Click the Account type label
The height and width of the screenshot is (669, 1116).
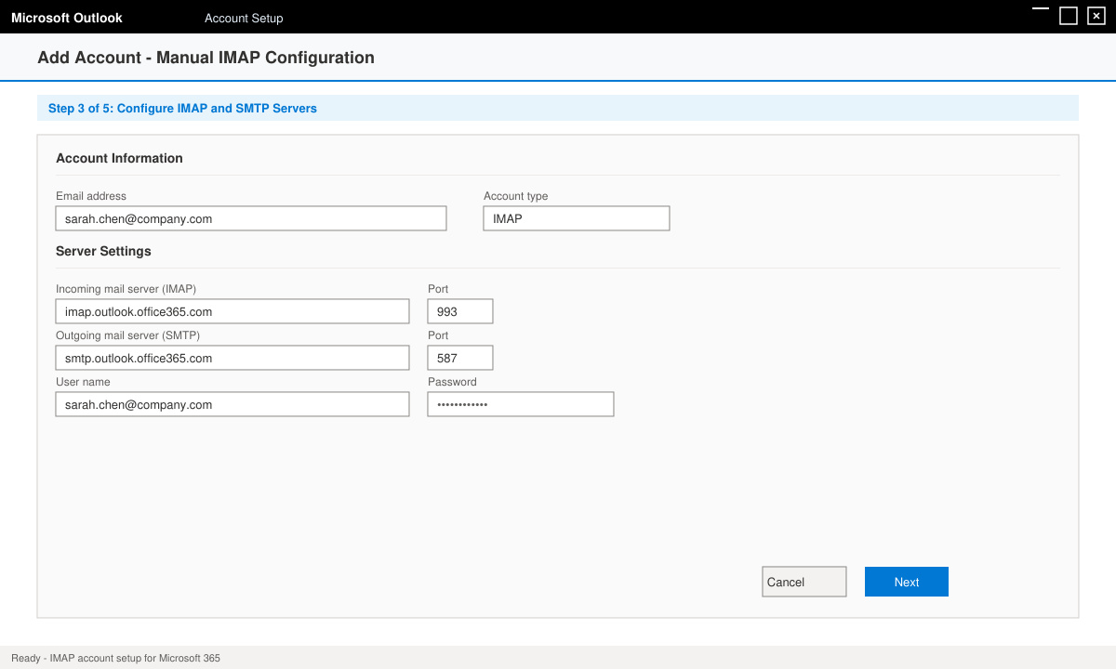point(515,196)
